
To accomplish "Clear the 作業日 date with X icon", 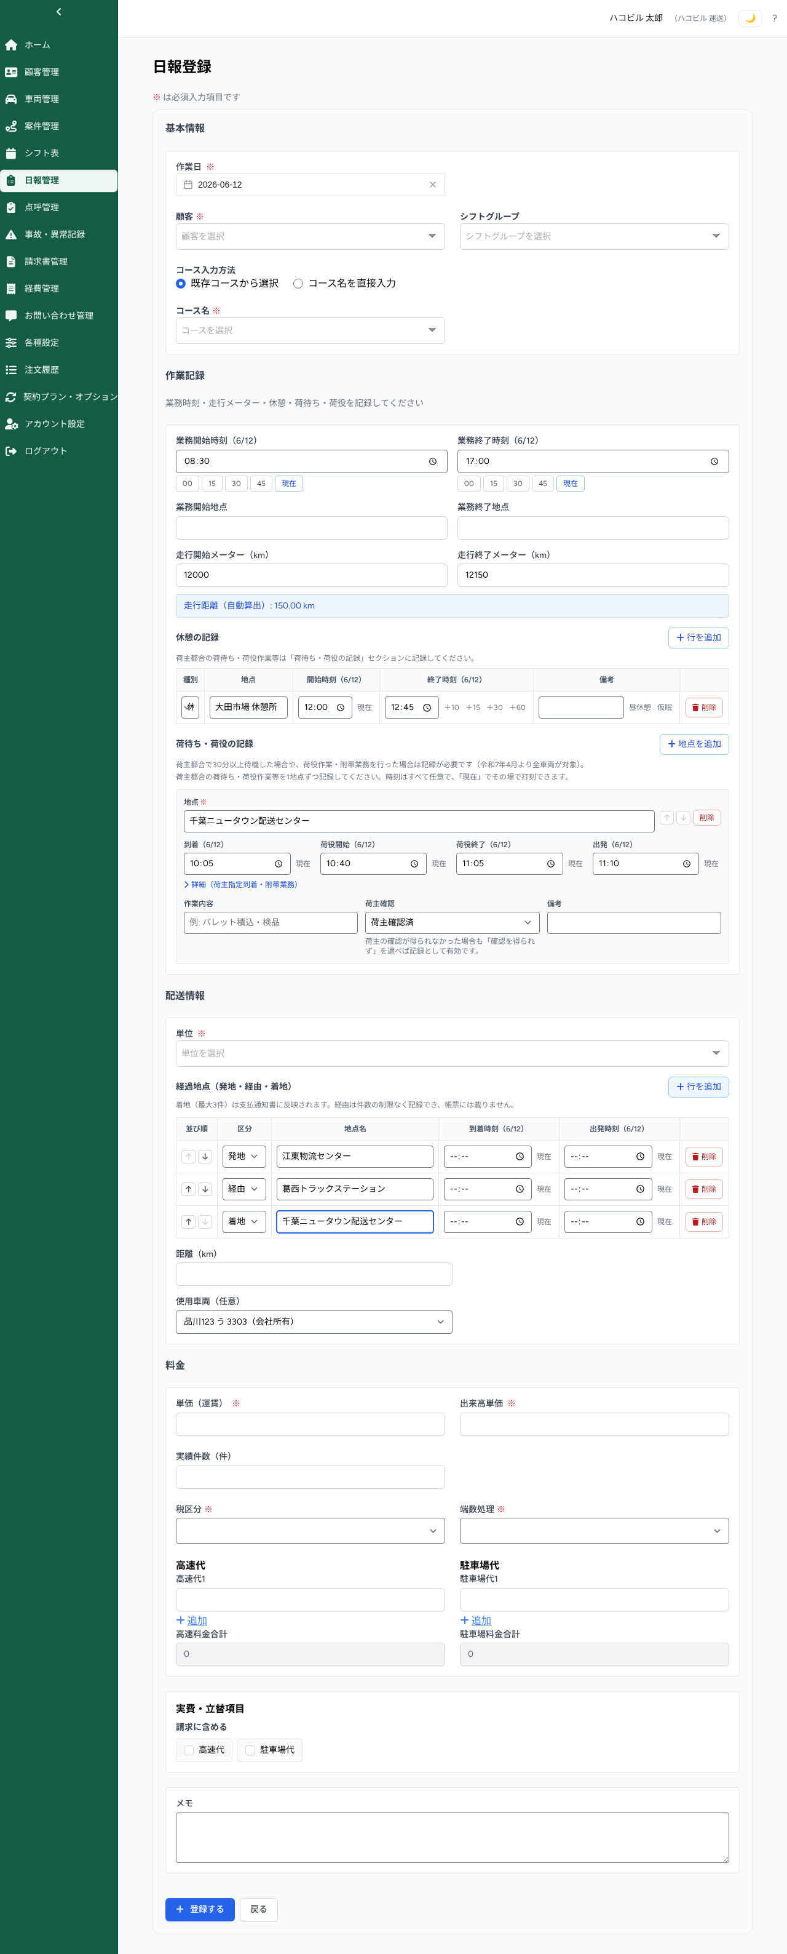I will click(x=433, y=185).
